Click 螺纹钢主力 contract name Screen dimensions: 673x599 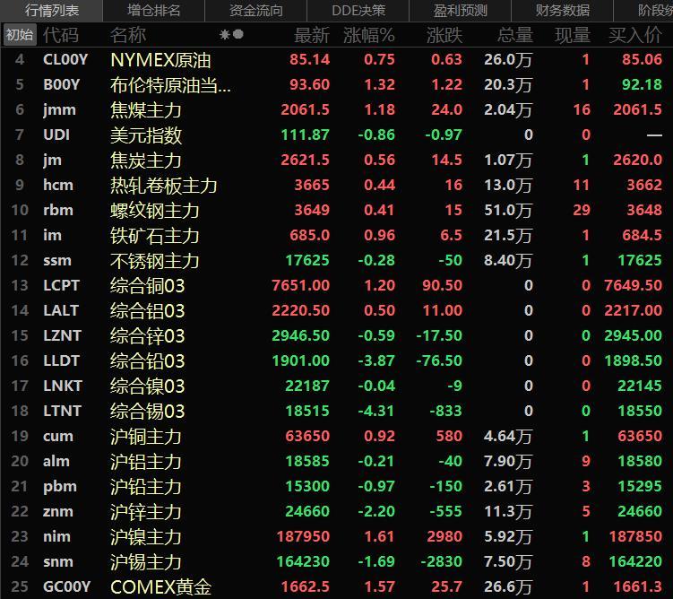click(x=154, y=211)
